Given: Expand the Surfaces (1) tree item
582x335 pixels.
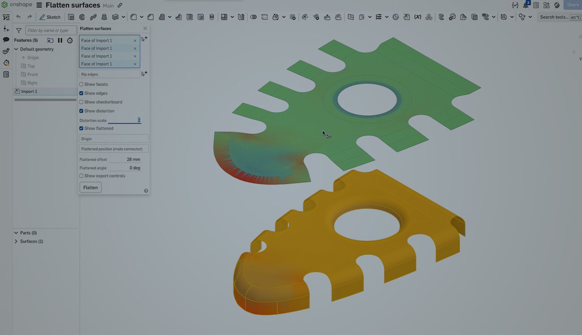Looking at the screenshot, I should tap(15, 241).
